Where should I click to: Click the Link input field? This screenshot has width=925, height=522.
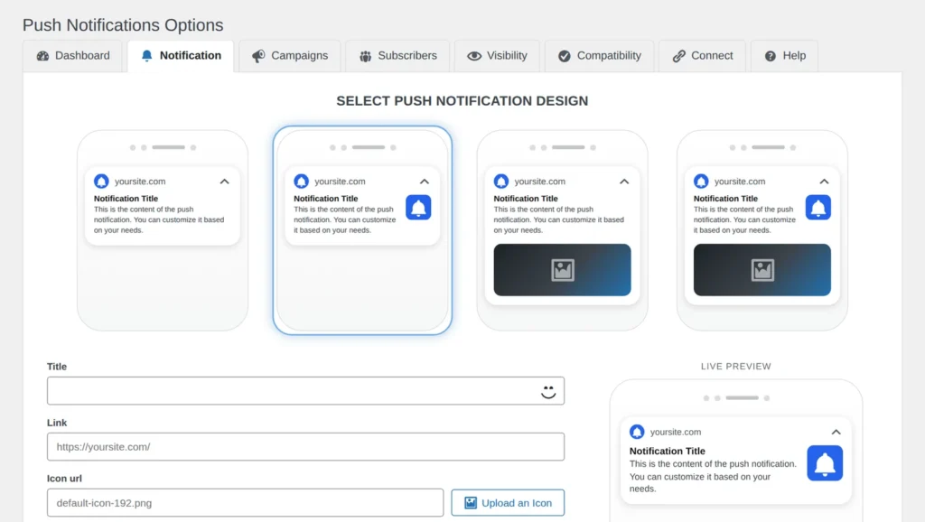[x=305, y=446]
